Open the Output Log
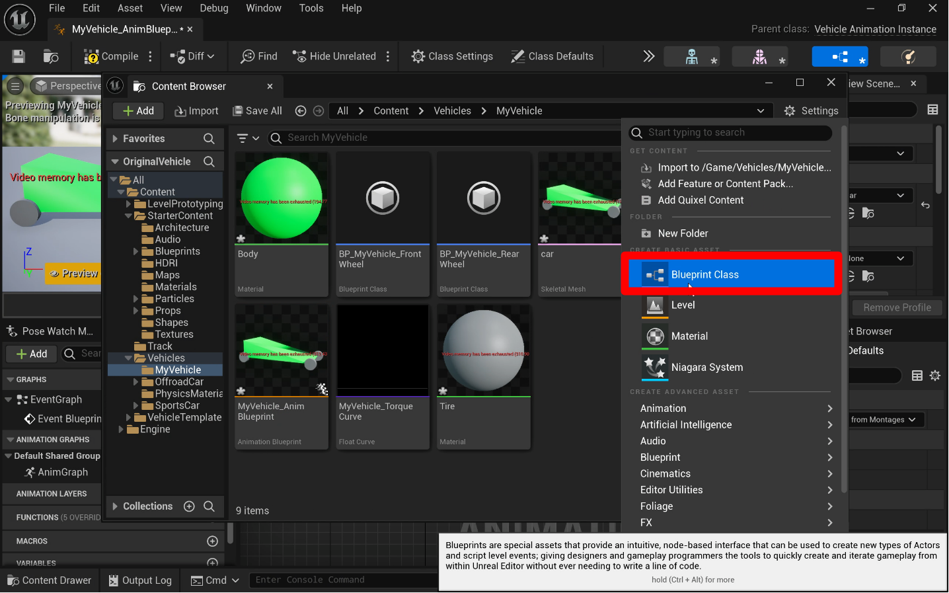Screen dimensions: 949x593 point(140,580)
